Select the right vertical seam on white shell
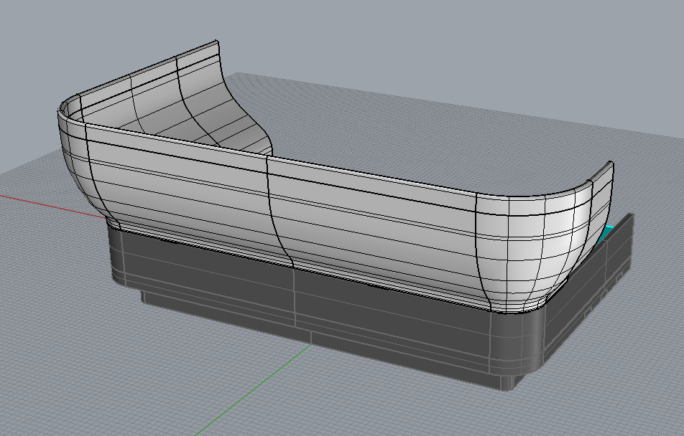This screenshot has width=684, height=436. (x=479, y=251)
